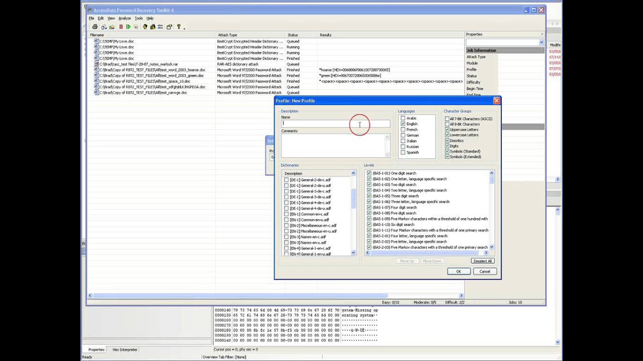Check the Common-en-c.adf dictionary
Screen dimensions: 643x361
point(286,214)
